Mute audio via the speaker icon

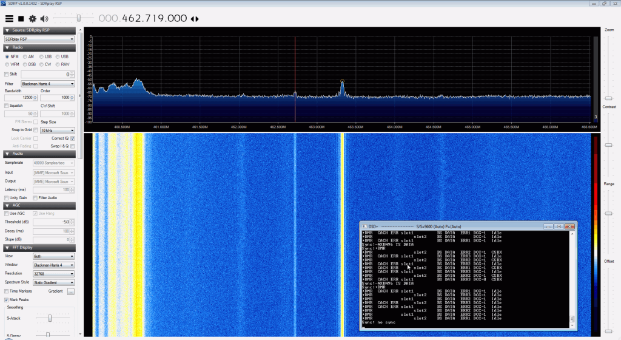coord(44,19)
